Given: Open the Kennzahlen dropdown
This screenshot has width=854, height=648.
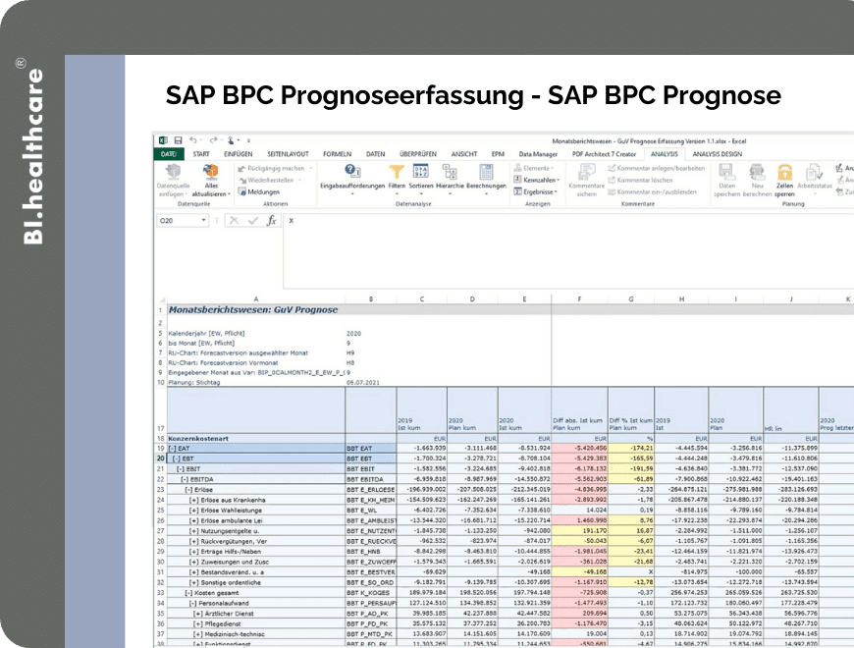Looking at the screenshot, I should click(x=537, y=181).
